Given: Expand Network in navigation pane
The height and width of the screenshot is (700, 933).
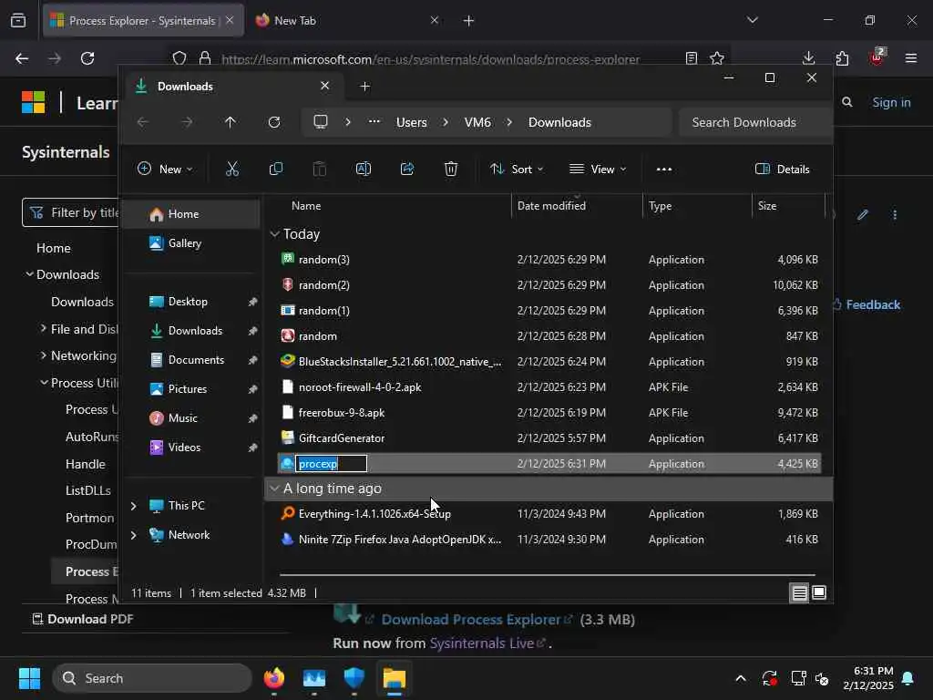Looking at the screenshot, I should point(133,535).
